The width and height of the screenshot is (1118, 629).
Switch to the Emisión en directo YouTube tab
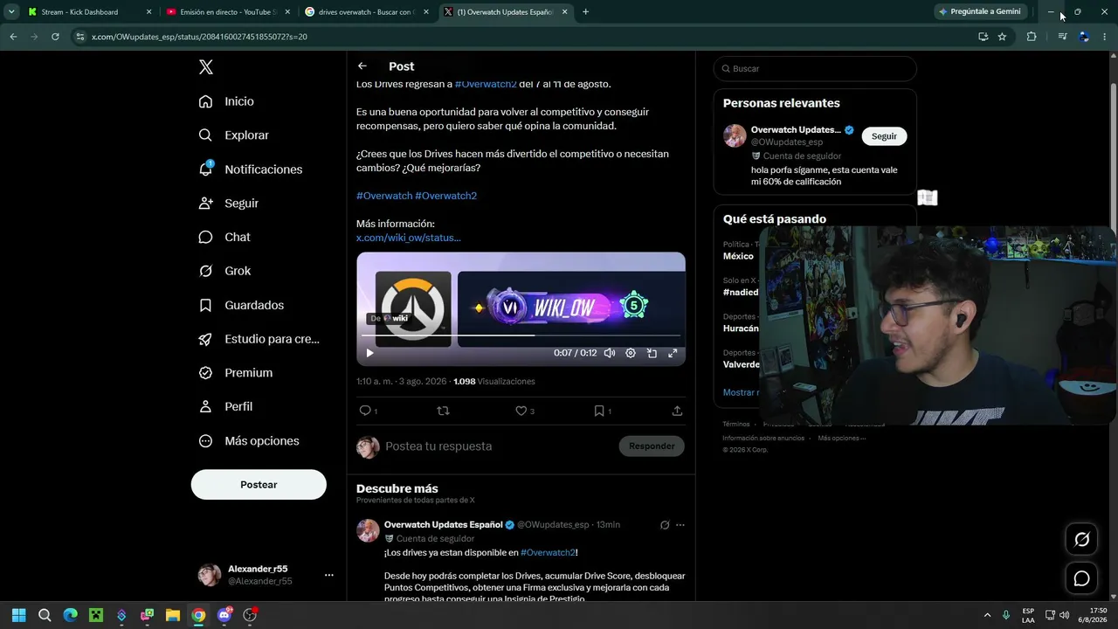[x=228, y=12]
